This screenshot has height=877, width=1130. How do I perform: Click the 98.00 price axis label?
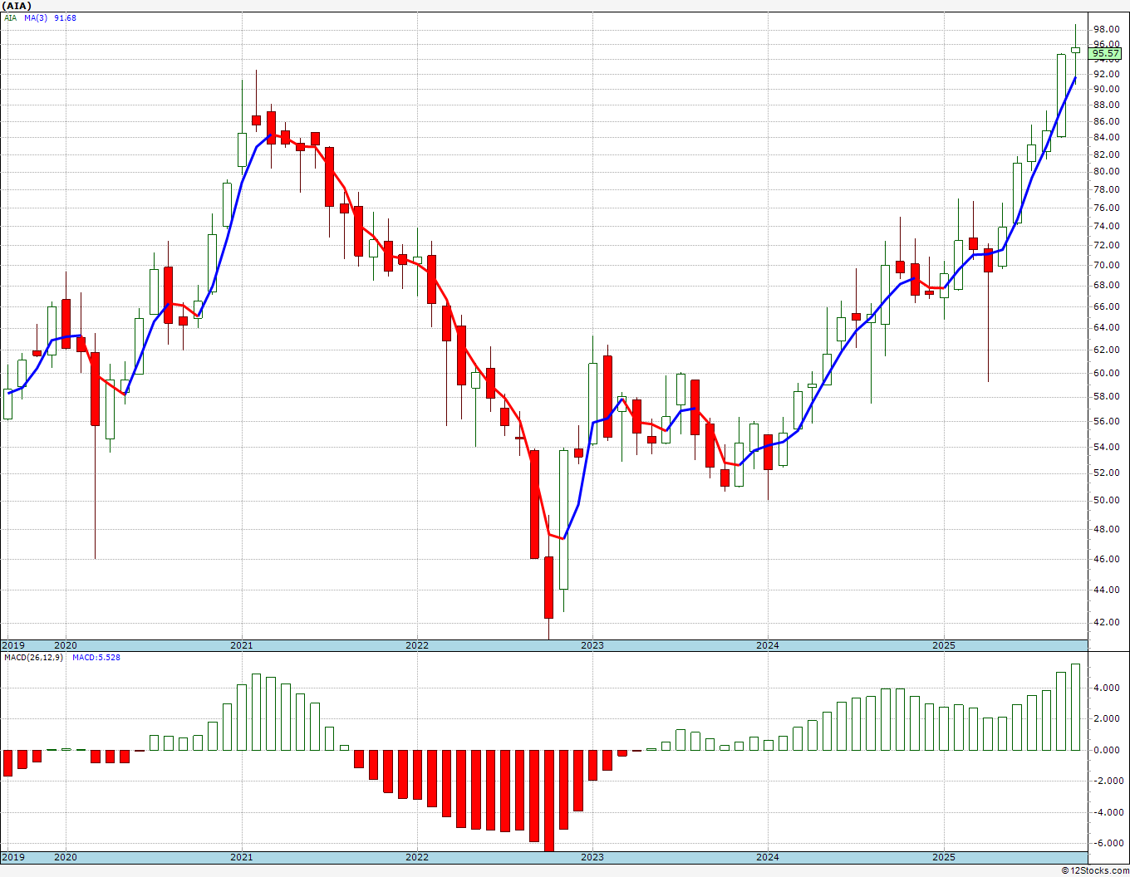point(1106,29)
